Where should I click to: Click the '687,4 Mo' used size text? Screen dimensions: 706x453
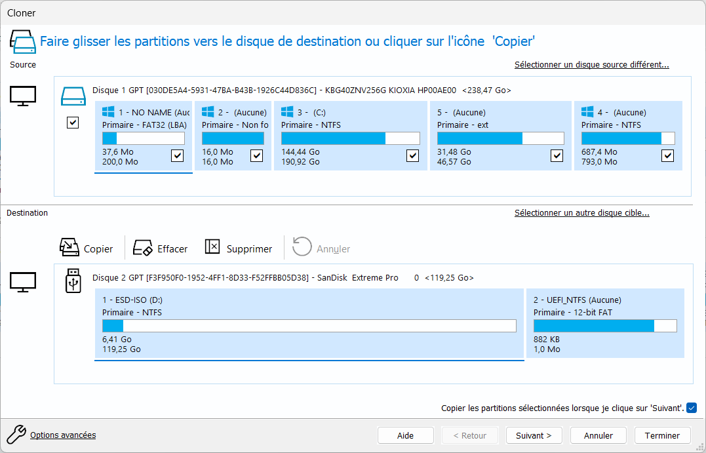click(x=599, y=151)
